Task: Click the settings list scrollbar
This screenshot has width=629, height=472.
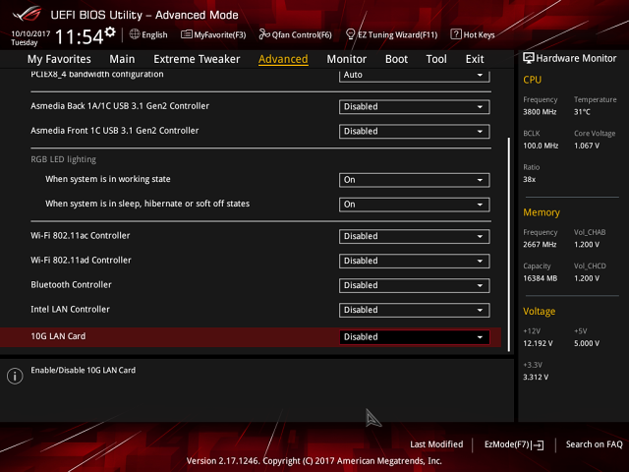Action: click(x=509, y=245)
